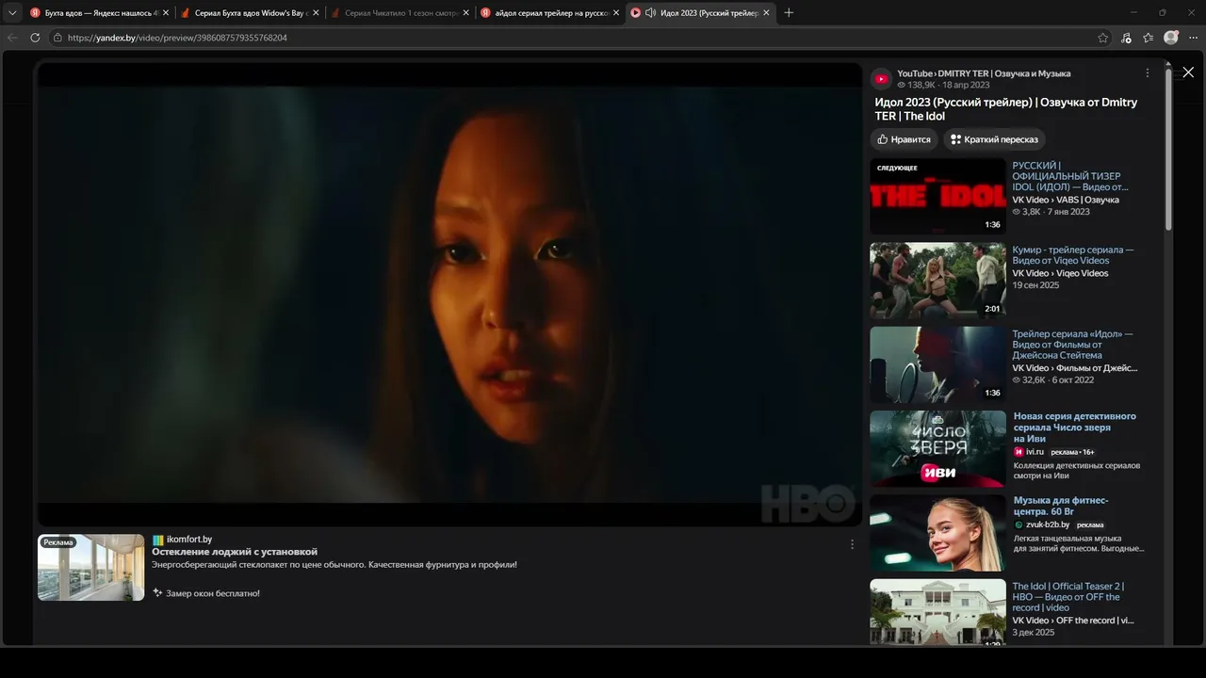Select the 'VK Video › Viqeo Videos' source text
Image resolution: width=1206 pixels, height=678 pixels.
1061,273
